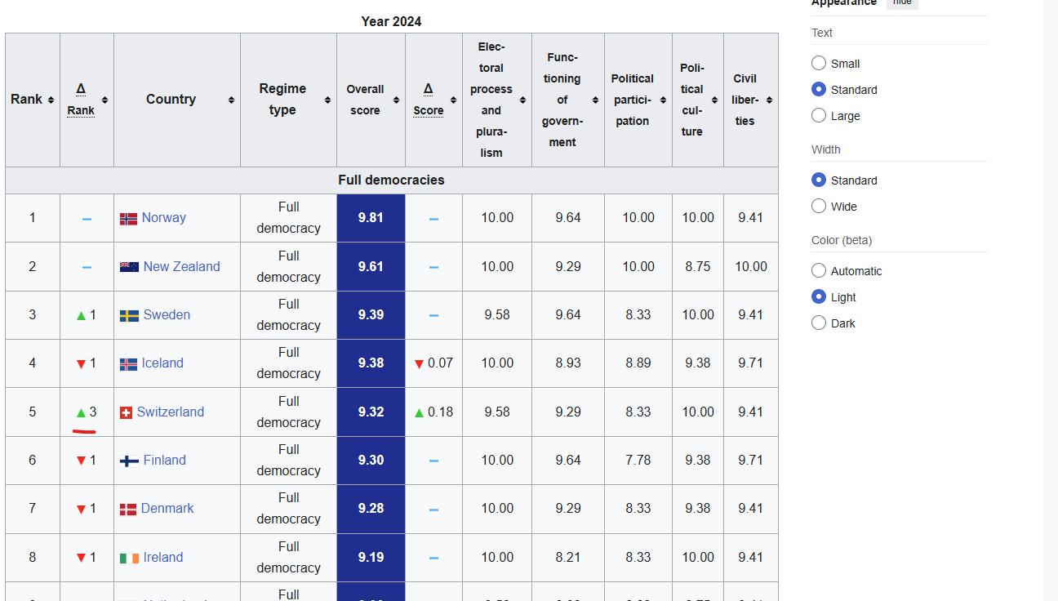1058x601 pixels.
Task: Select Small text size option
Action: tap(819, 64)
